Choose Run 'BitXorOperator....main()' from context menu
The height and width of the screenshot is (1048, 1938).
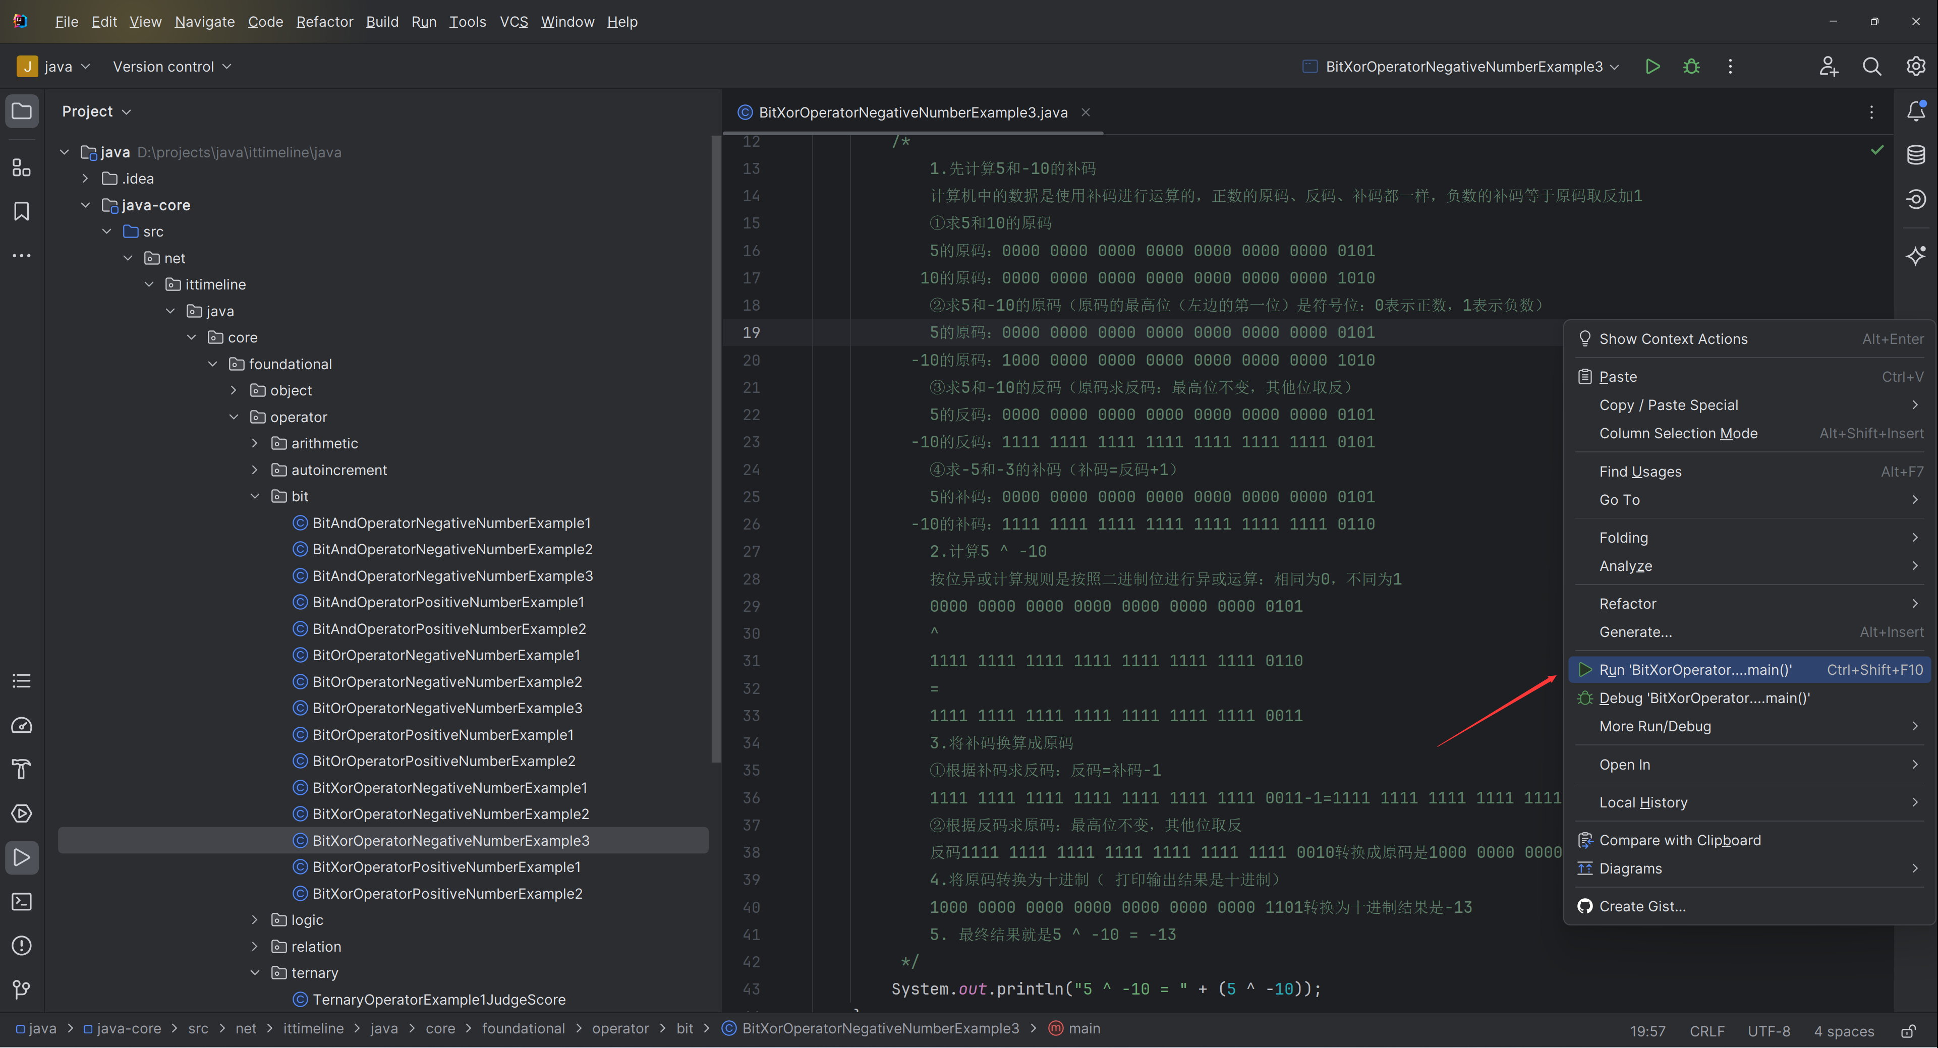click(1749, 670)
